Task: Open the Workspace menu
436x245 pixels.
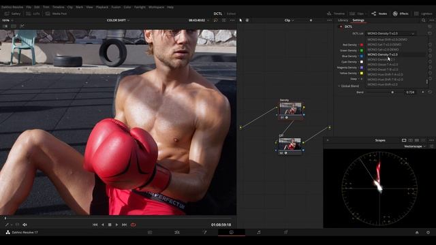Action: click(156, 7)
